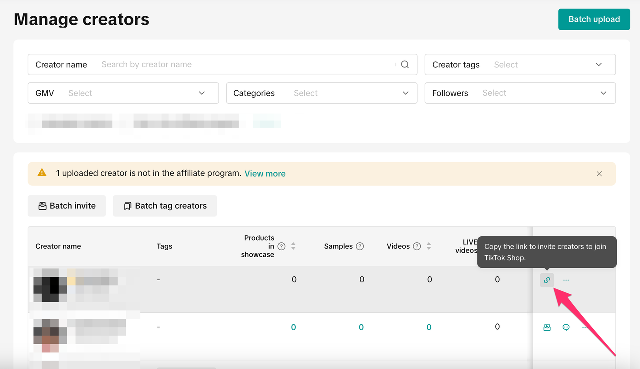Click the copy invite link icon

pyautogui.click(x=547, y=280)
